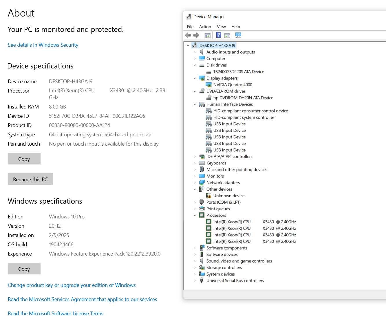Click the Show/Hide Action Pane toolbar icon

(227, 35)
